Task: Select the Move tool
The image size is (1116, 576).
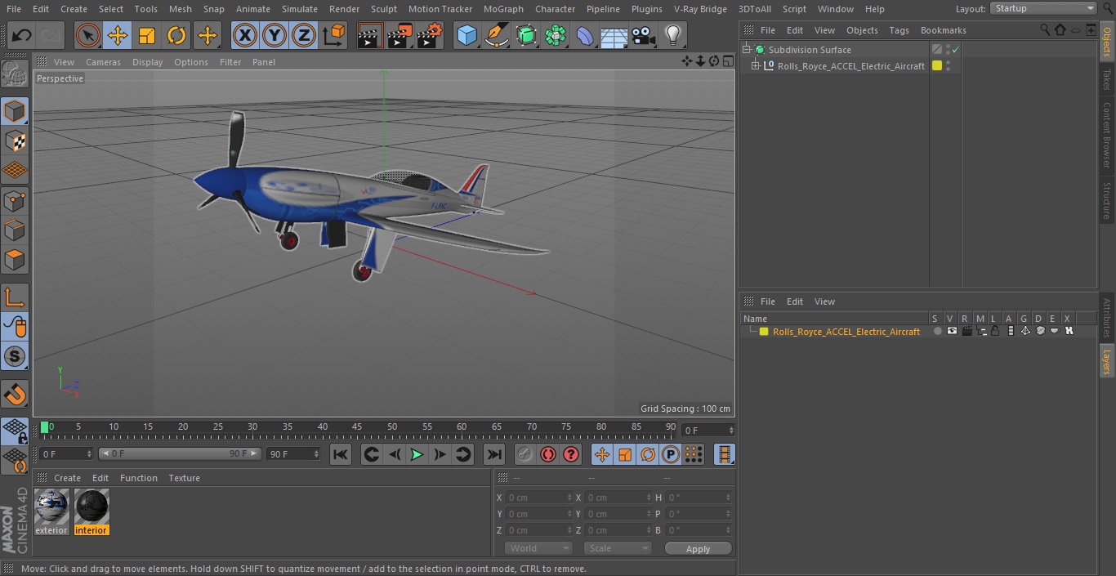Action: pyautogui.click(x=118, y=35)
